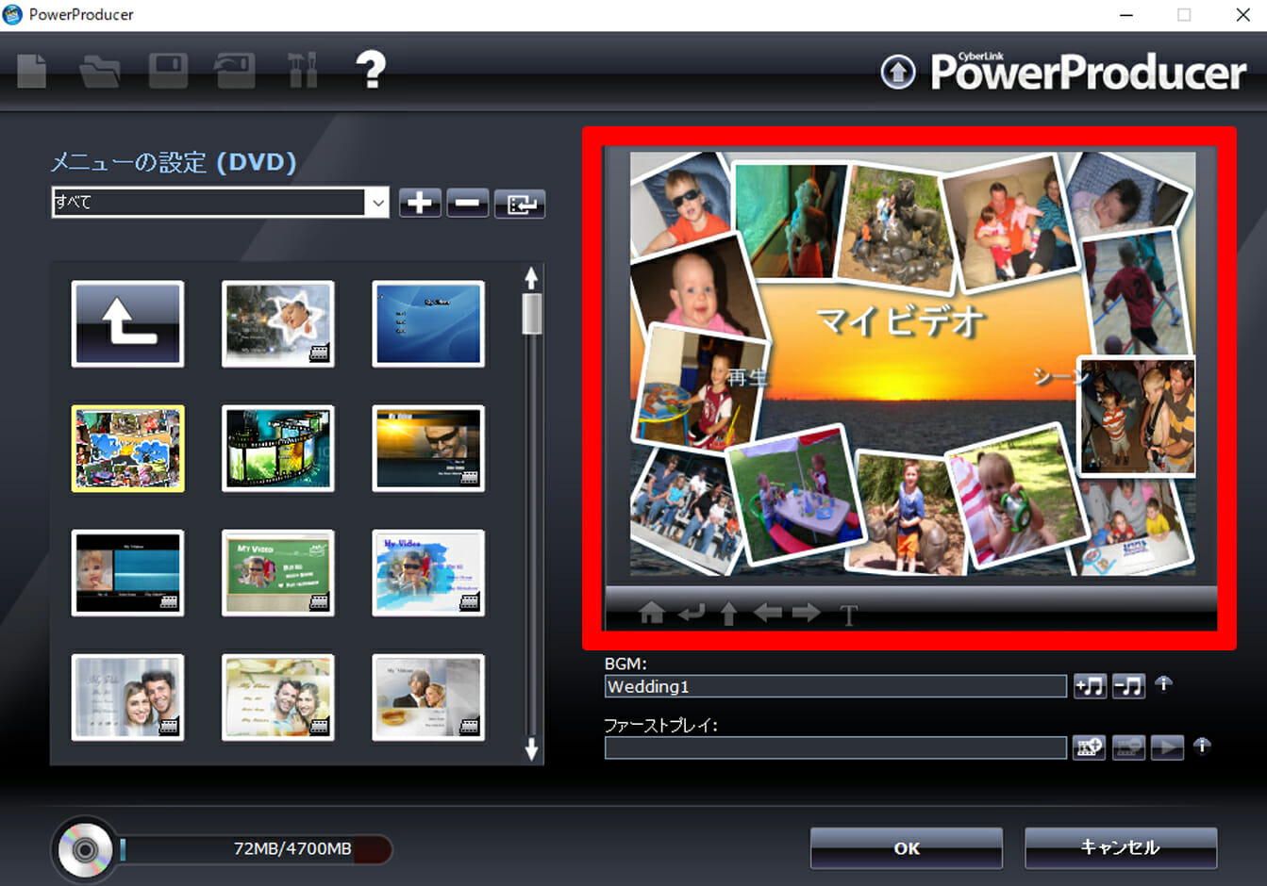Click マイビデオ title text in preview
Screen dimensions: 1267x886
901,321
